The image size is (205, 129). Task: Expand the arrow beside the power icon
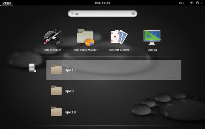pyautogui.click(x=202, y=3)
